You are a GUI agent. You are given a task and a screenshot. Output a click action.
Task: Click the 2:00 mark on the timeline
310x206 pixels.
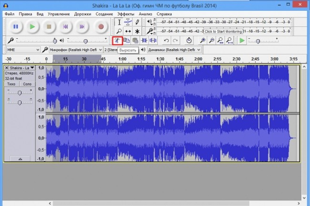198,59
